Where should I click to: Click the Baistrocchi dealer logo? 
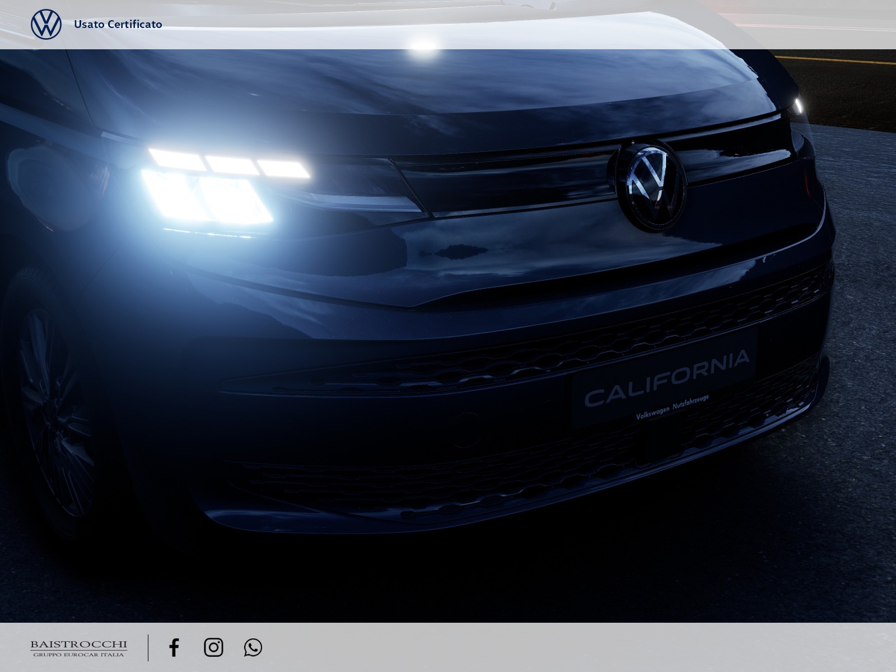(x=78, y=645)
